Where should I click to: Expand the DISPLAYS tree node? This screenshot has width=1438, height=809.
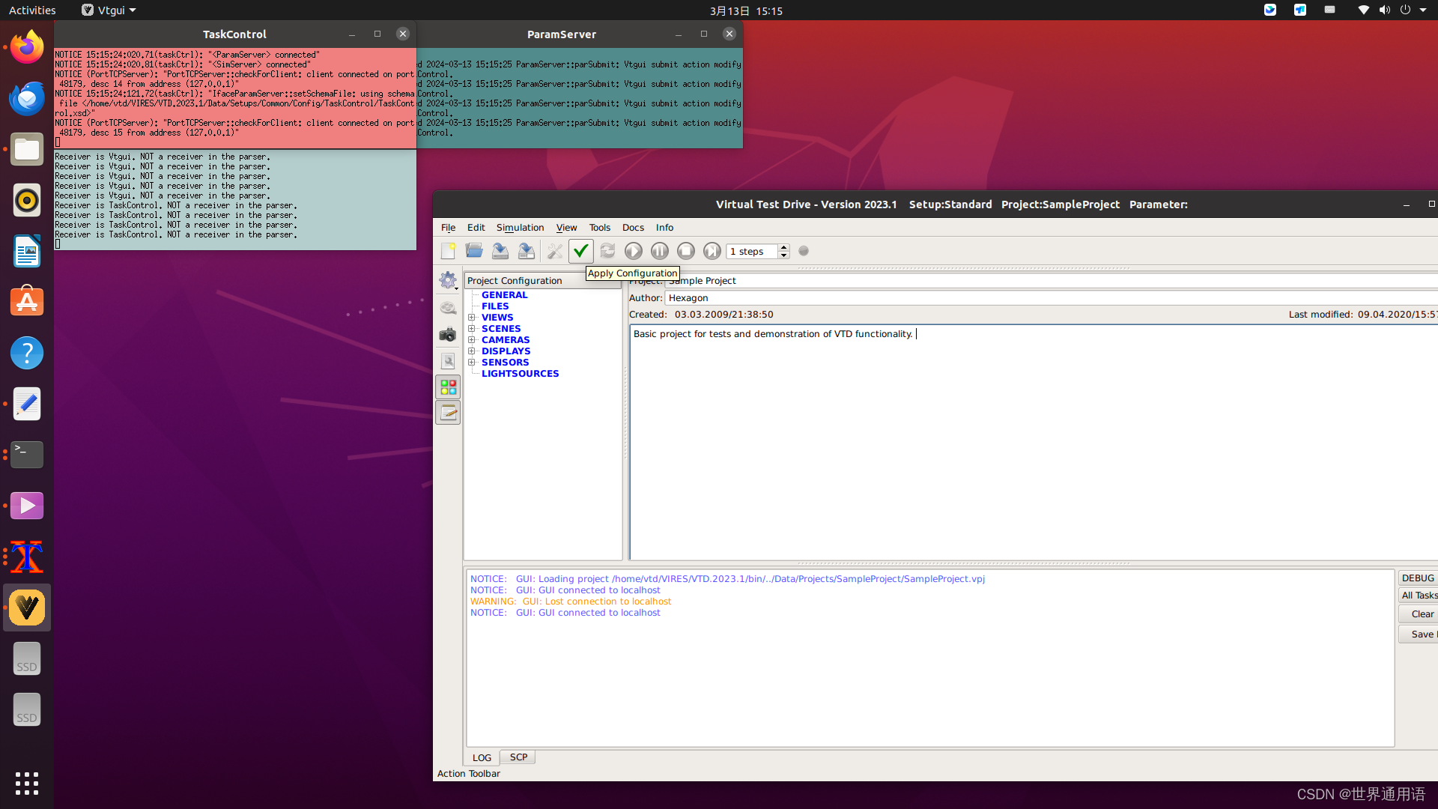(472, 351)
